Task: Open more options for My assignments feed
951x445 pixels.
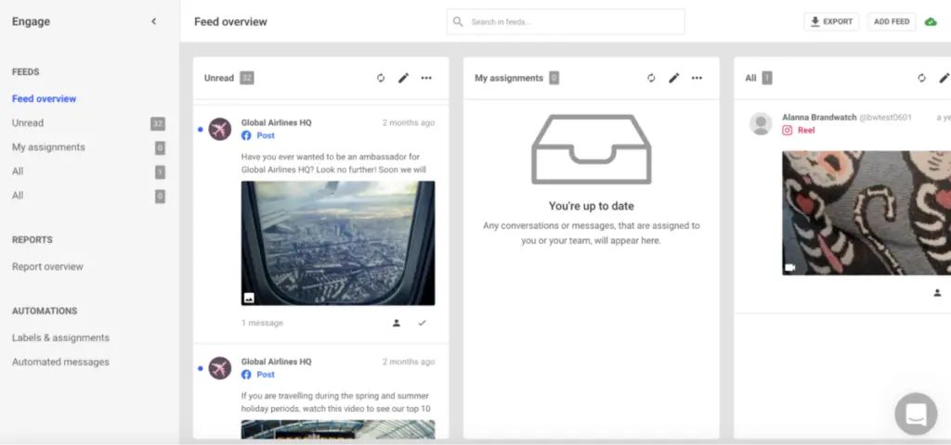Action: pos(697,78)
